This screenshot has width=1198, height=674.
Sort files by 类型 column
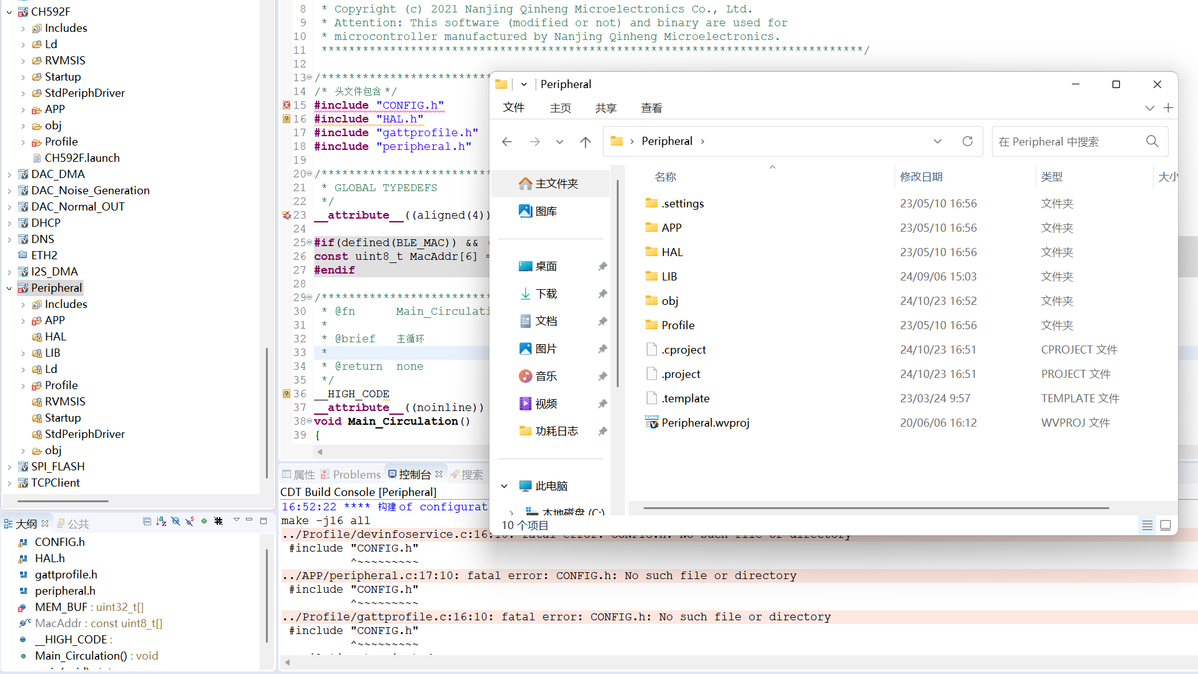1052,177
